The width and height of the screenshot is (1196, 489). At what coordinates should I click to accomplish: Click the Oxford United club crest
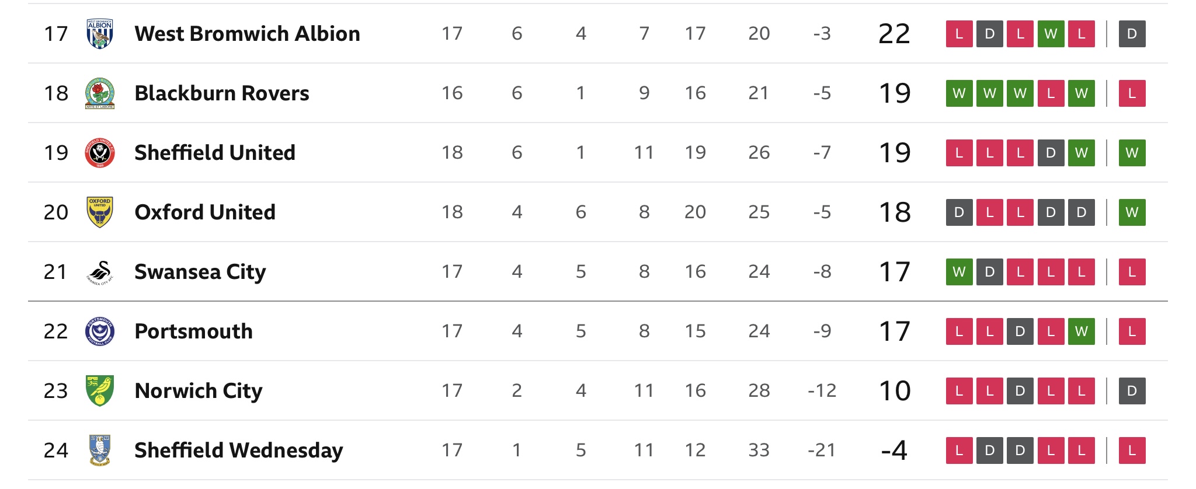[100, 212]
